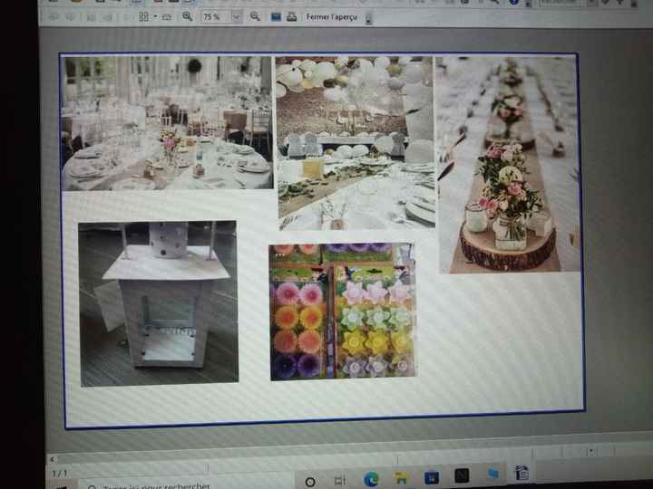Select the LibreOffice document taskbar icon
Viewport: 653px width, 489px height.
click(x=521, y=474)
